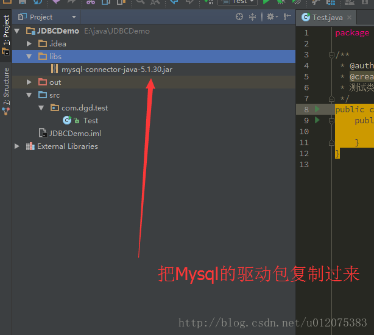Screen dimensions: 374x335
Task: Select the Test class label
Action: tap(91, 121)
